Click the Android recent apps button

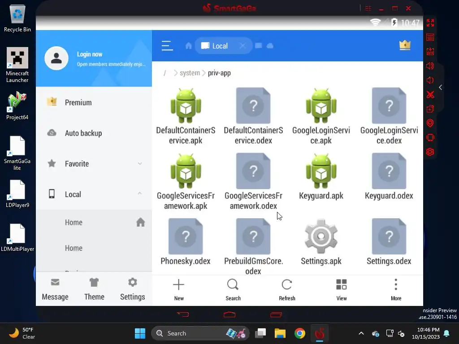(x=276, y=314)
